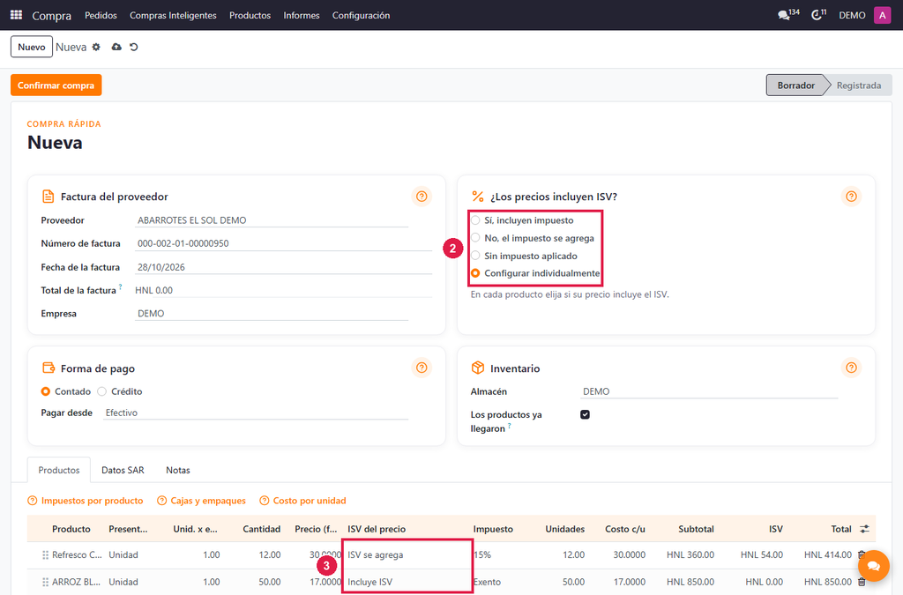Open the record settings gear icon
Screen dimensions: 903x595
pyautogui.click(x=96, y=48)
